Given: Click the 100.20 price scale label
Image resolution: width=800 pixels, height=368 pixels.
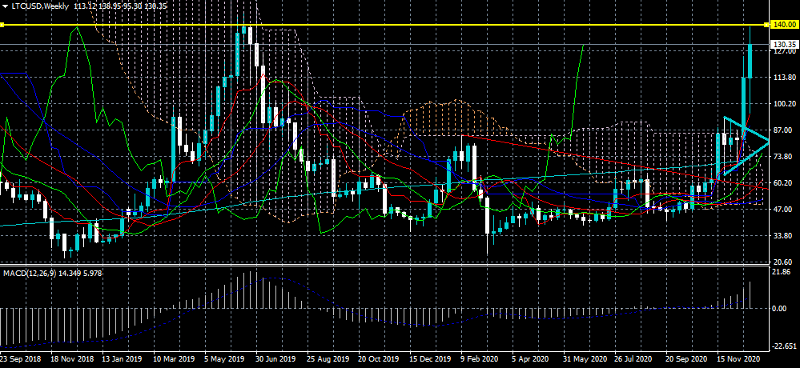Looking at the screenshot, I should [782, 103].
